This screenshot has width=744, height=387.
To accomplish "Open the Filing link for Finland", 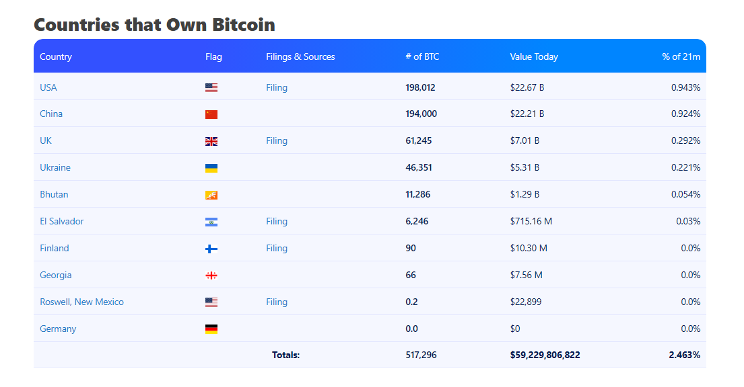I will (277, 248).
